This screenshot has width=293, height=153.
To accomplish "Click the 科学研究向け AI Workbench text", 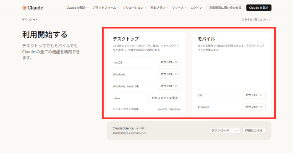I will pos(129,133).
